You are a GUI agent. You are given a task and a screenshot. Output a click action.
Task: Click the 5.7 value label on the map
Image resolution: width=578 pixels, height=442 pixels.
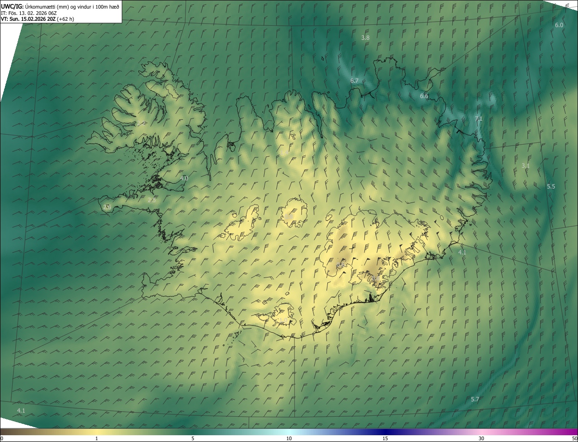(x=475, y=400)
